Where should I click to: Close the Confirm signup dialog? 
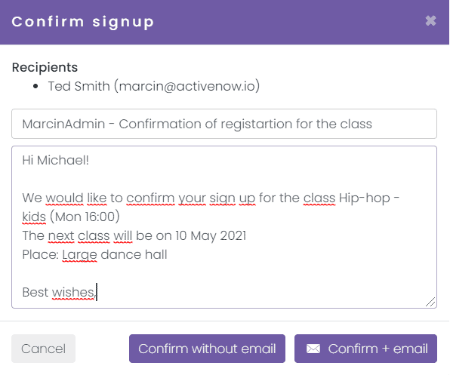pyautogui.click(x=430, y=21)
